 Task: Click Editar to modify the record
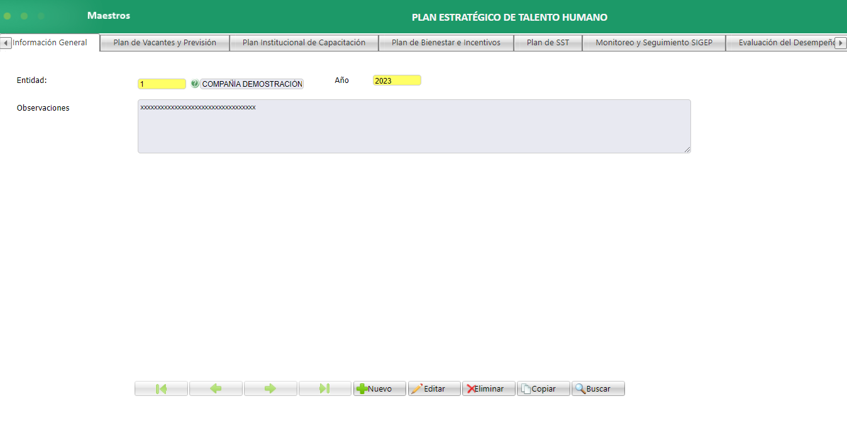[435, 388]
